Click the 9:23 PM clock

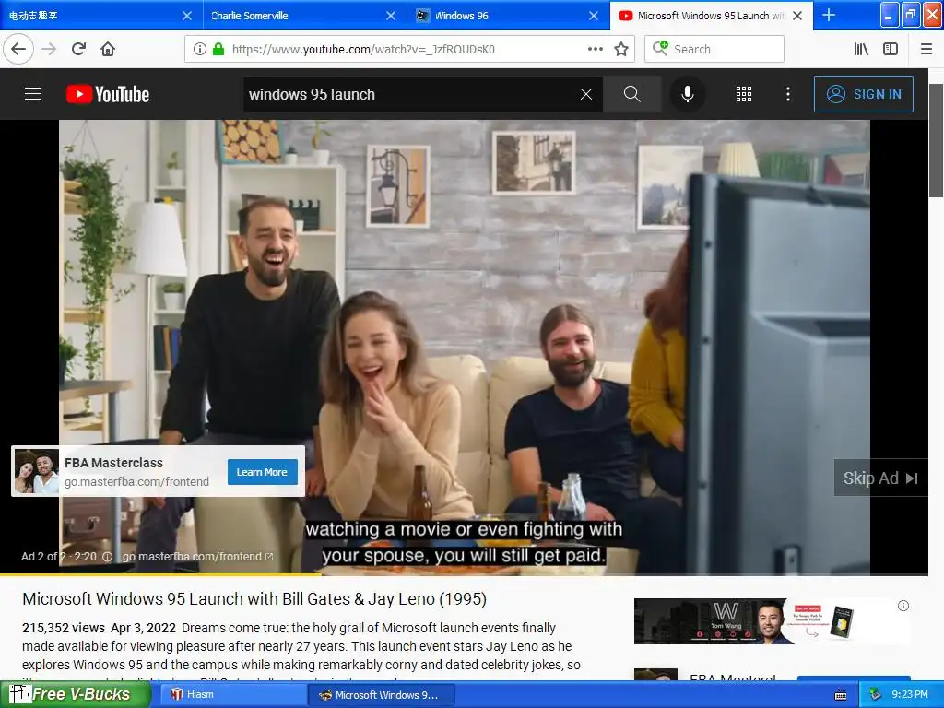pyautogui.click(x=910, y=695)
